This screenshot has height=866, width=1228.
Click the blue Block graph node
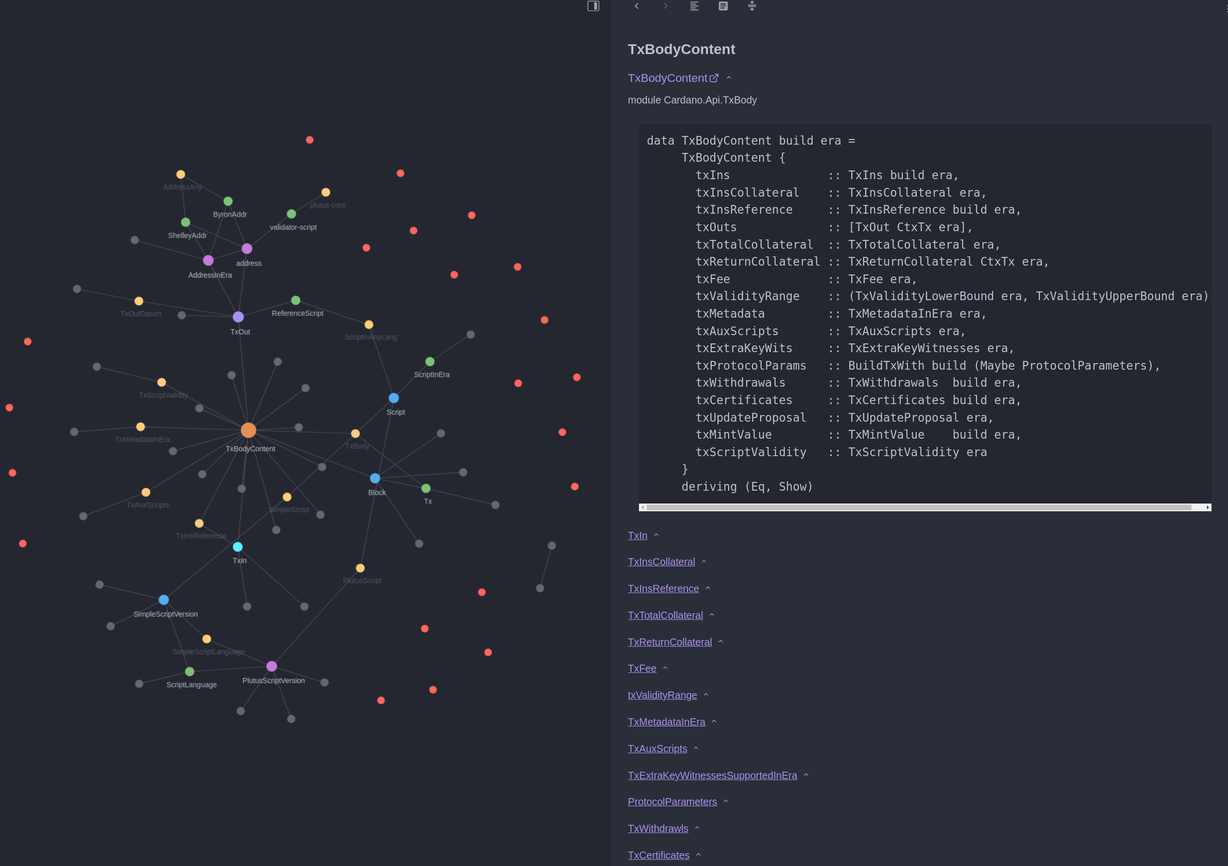(x=375, y=478)
